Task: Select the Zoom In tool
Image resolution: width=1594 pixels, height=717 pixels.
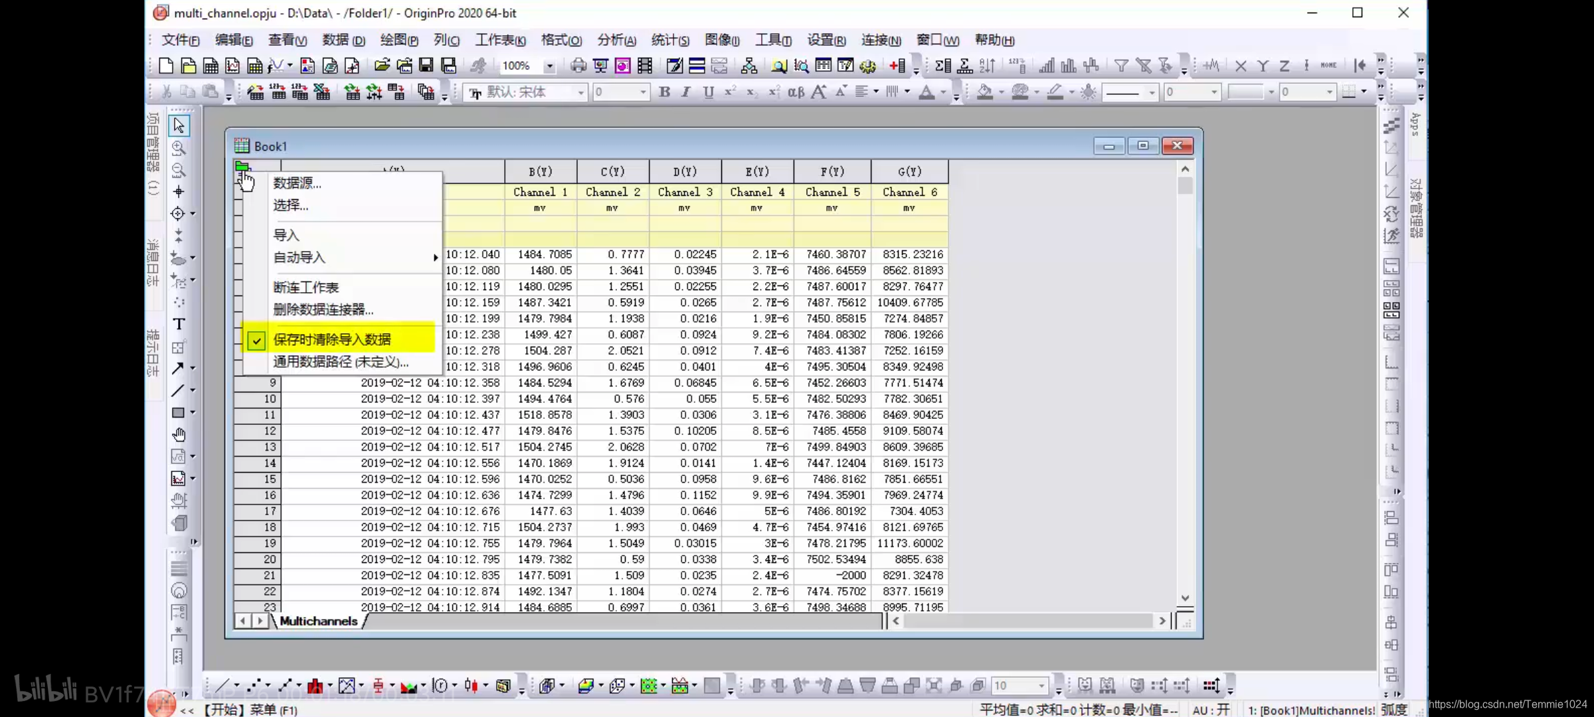Action: 179,148
